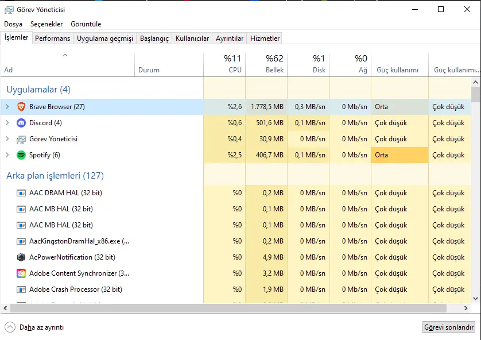Expand the Discord process group

pyautogui.click(x=7, y=123)
